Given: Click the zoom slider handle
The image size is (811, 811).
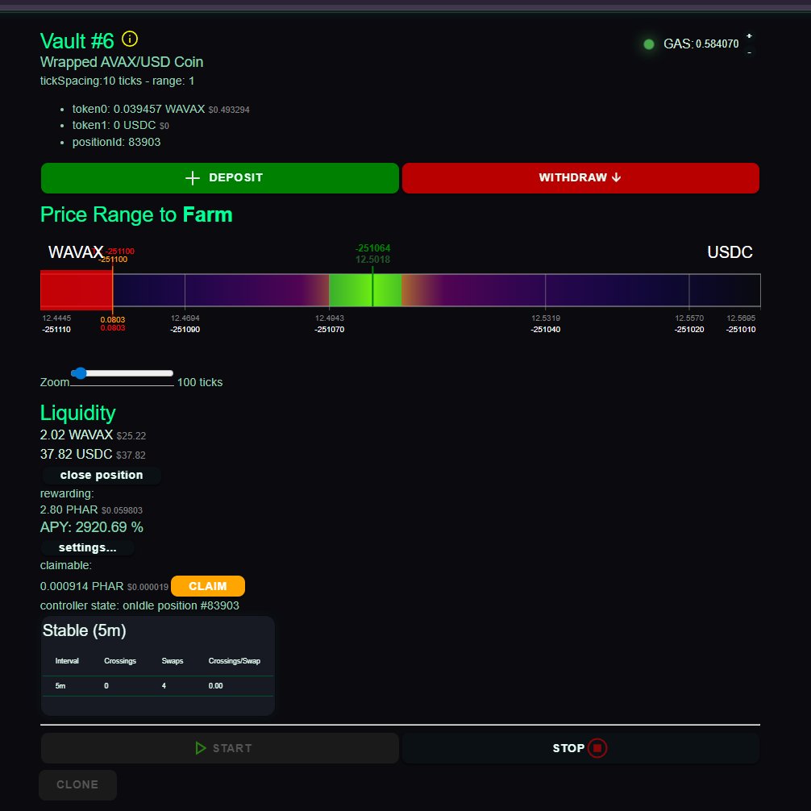Looking at the screenshot, I should [x=80, y=373].
